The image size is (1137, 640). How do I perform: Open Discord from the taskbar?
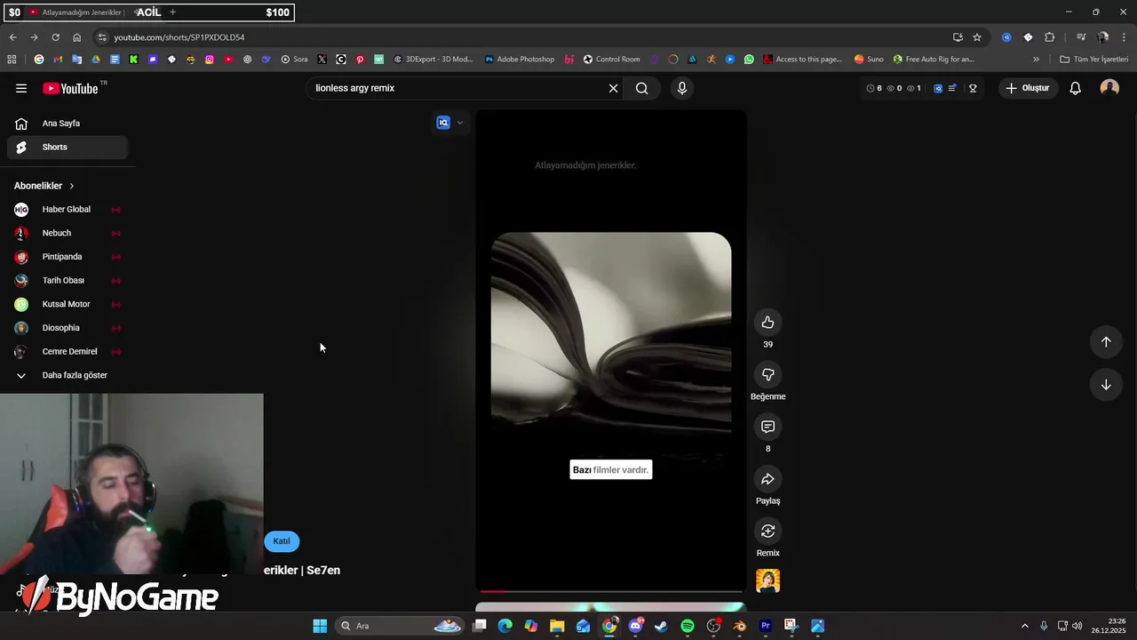click(635, 626)
